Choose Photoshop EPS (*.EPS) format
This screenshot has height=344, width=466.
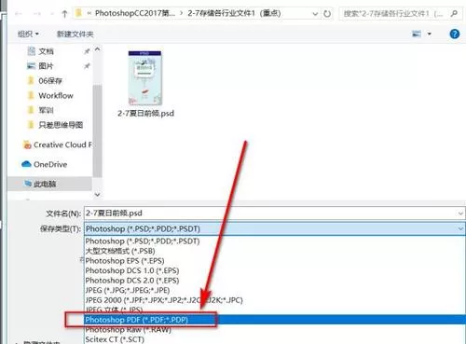click(275, 261)
